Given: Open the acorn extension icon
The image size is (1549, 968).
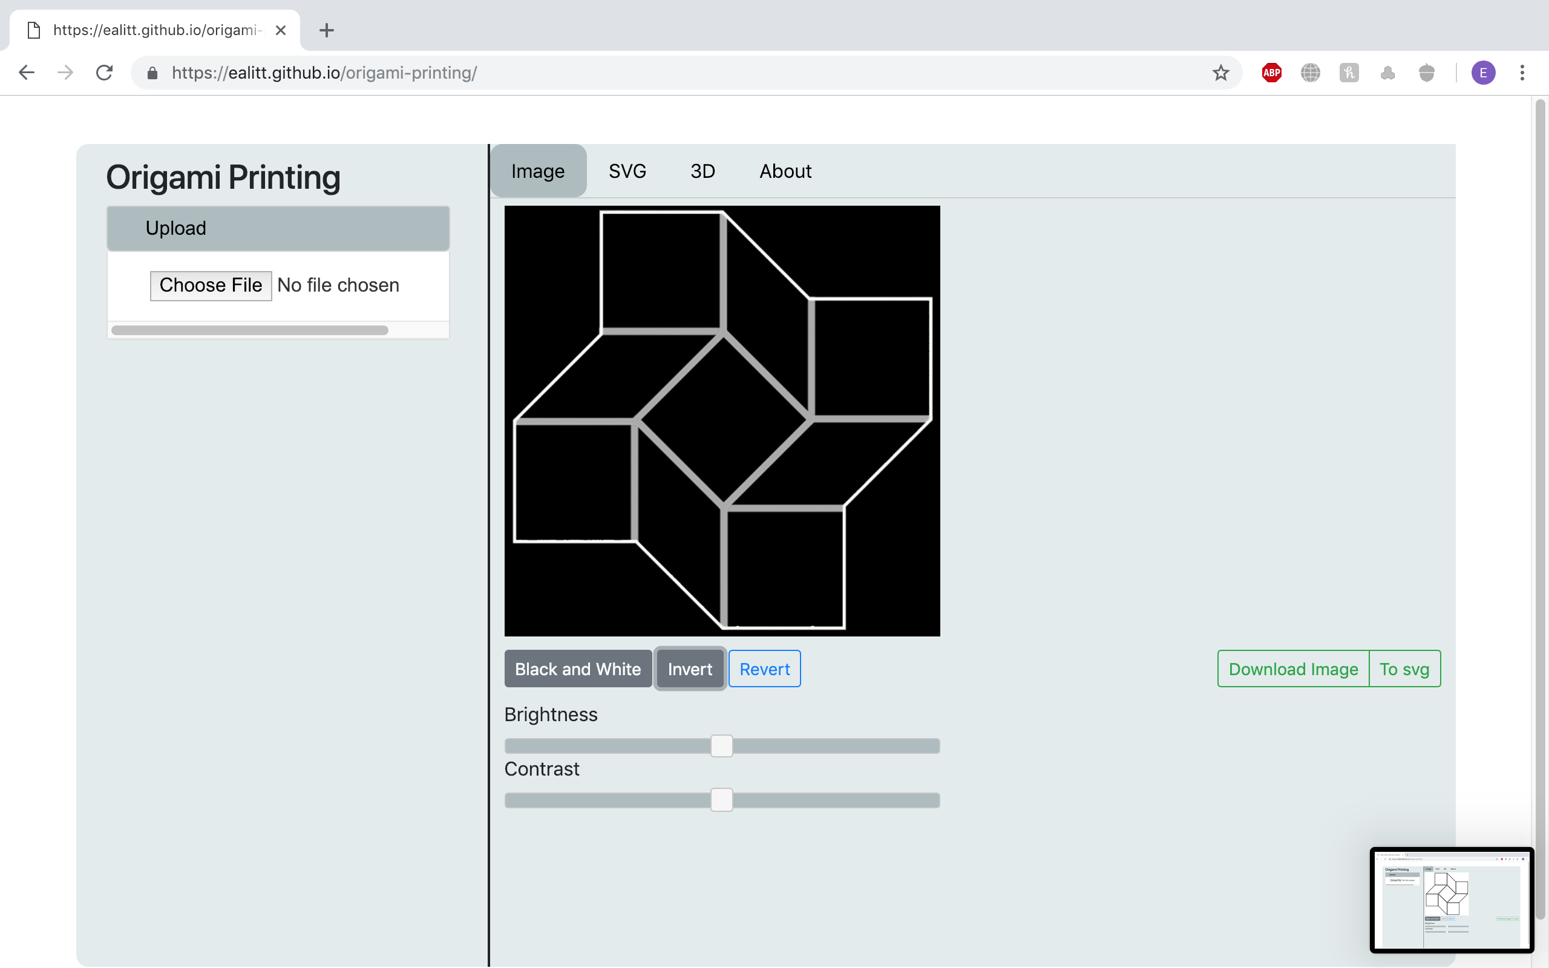Looking at the screenshot, I should pos(1426,73).
